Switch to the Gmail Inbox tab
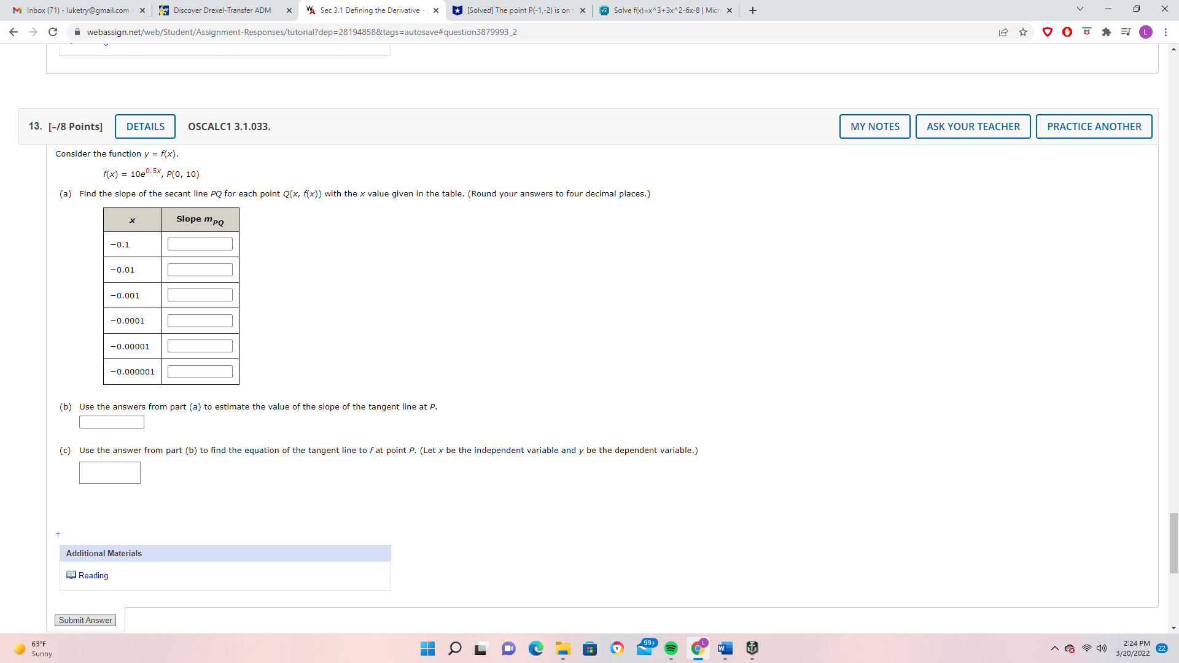1179x663 pixels. click(78, 10)
